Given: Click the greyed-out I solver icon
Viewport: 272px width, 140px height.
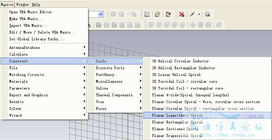Looking at the screenshot, I should coord(122,25).
